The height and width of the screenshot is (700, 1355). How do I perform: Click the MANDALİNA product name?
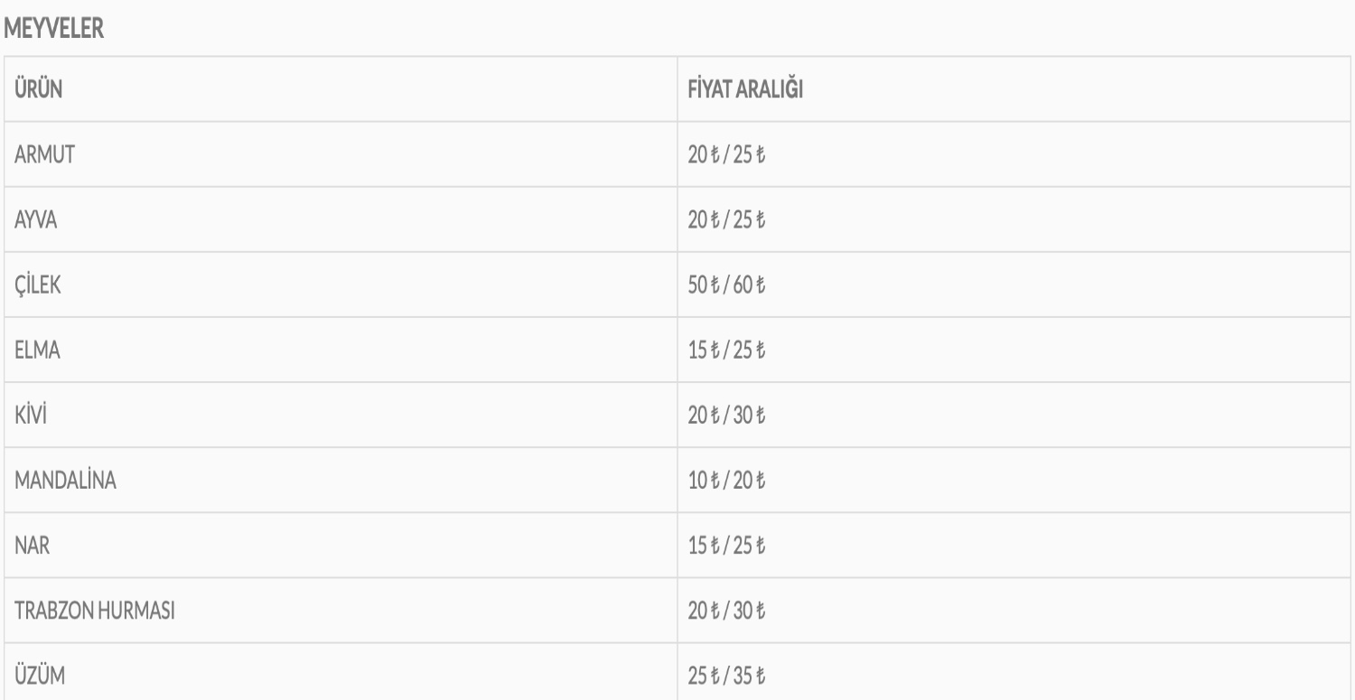point(65,481)
